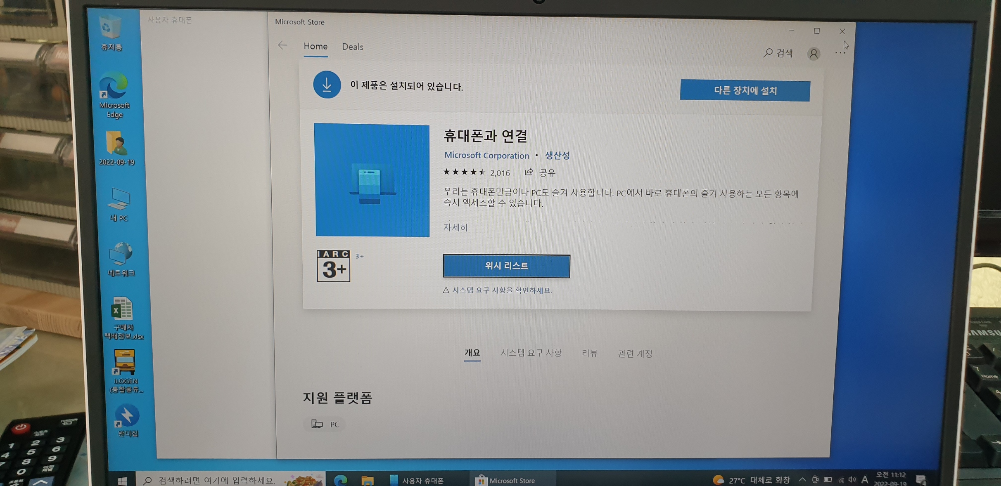Open the taskbar clock showing 오전 11:12
Image resolution: width=1001 pixels, height=486 pixels.
[891, 479]
